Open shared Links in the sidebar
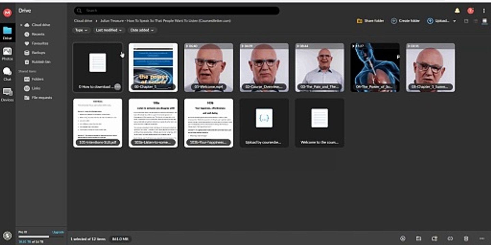Viewport: 491px width, 245px height. point(32,88)
